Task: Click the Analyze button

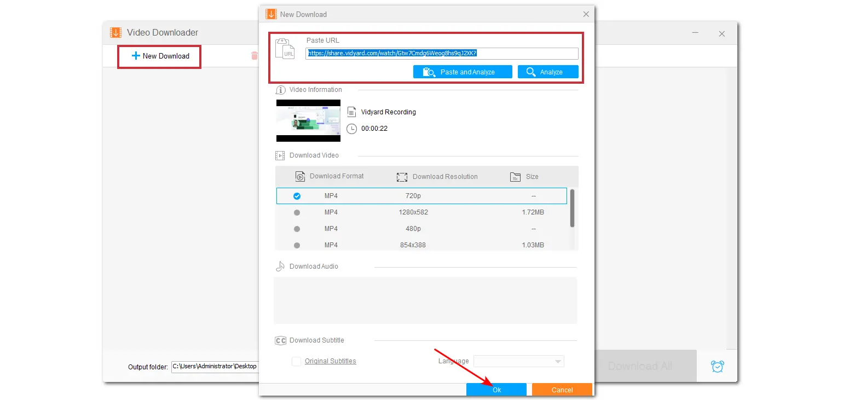Action: [x=548, y=72]
